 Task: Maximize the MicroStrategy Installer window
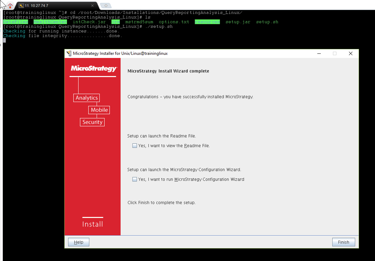point(335,53)
